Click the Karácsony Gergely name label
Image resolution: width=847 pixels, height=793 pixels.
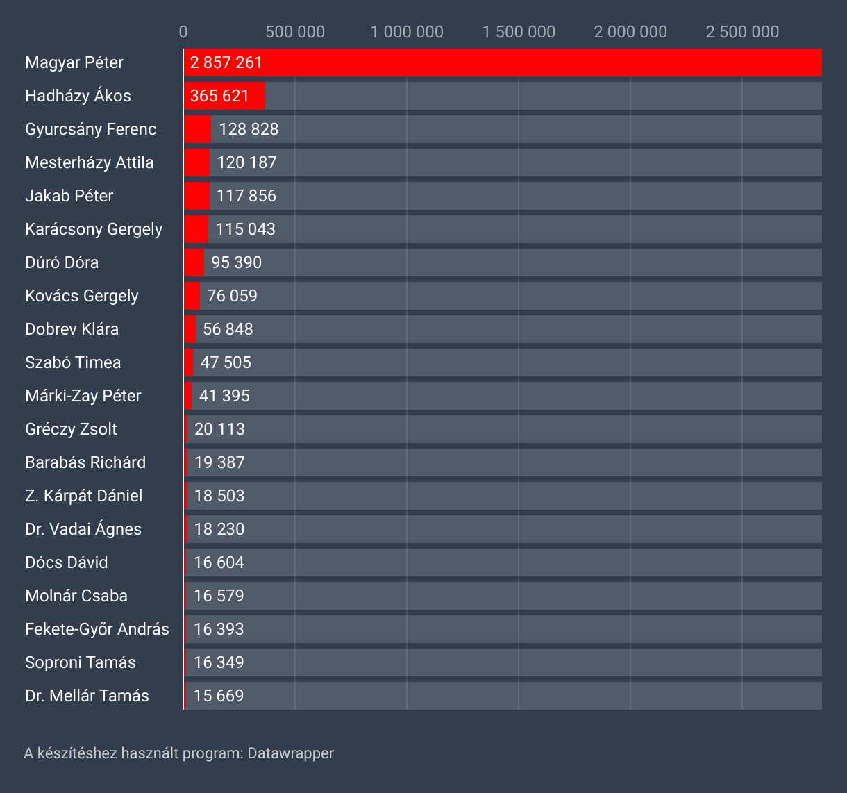tap(94, 229)
